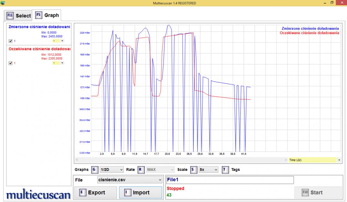Click the T shortcut icon for Tags
Viewport: 347px width, 202px height.
coord(225,170)
